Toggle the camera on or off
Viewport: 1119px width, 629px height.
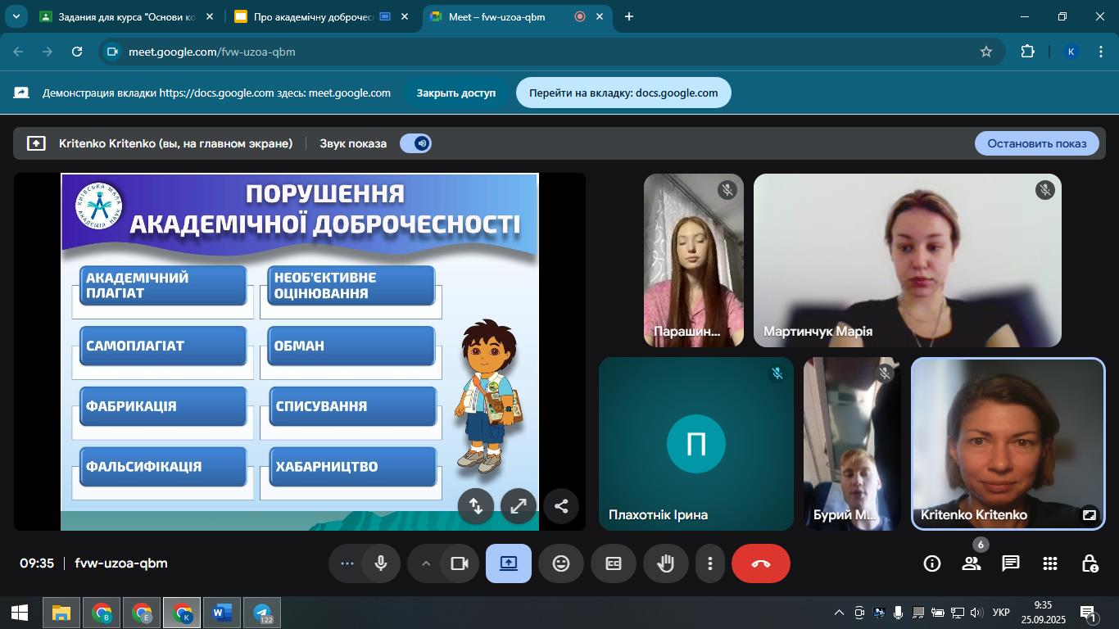tap(460, 563)
